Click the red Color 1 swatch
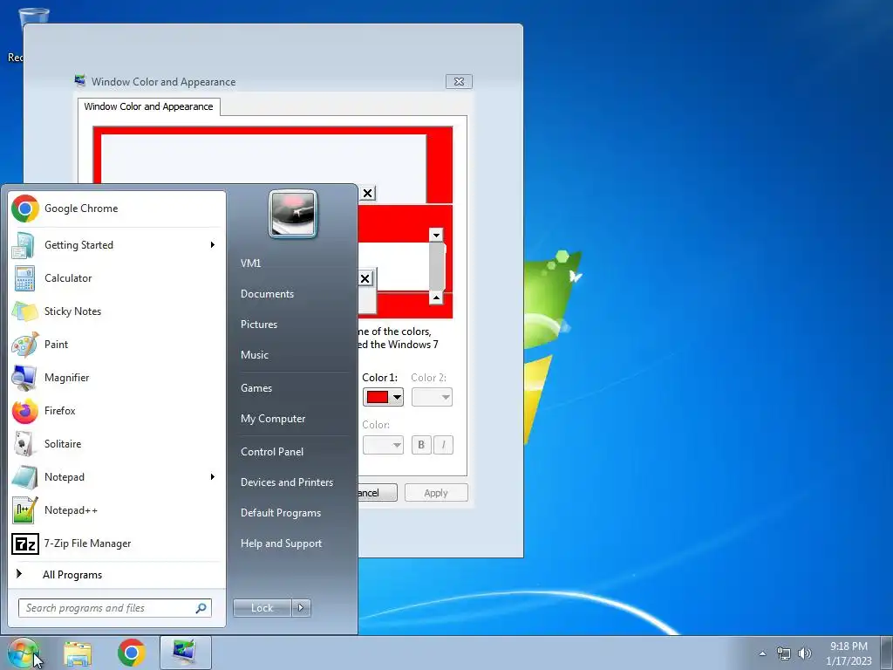The image size is (893, 670). click(378, 397)
